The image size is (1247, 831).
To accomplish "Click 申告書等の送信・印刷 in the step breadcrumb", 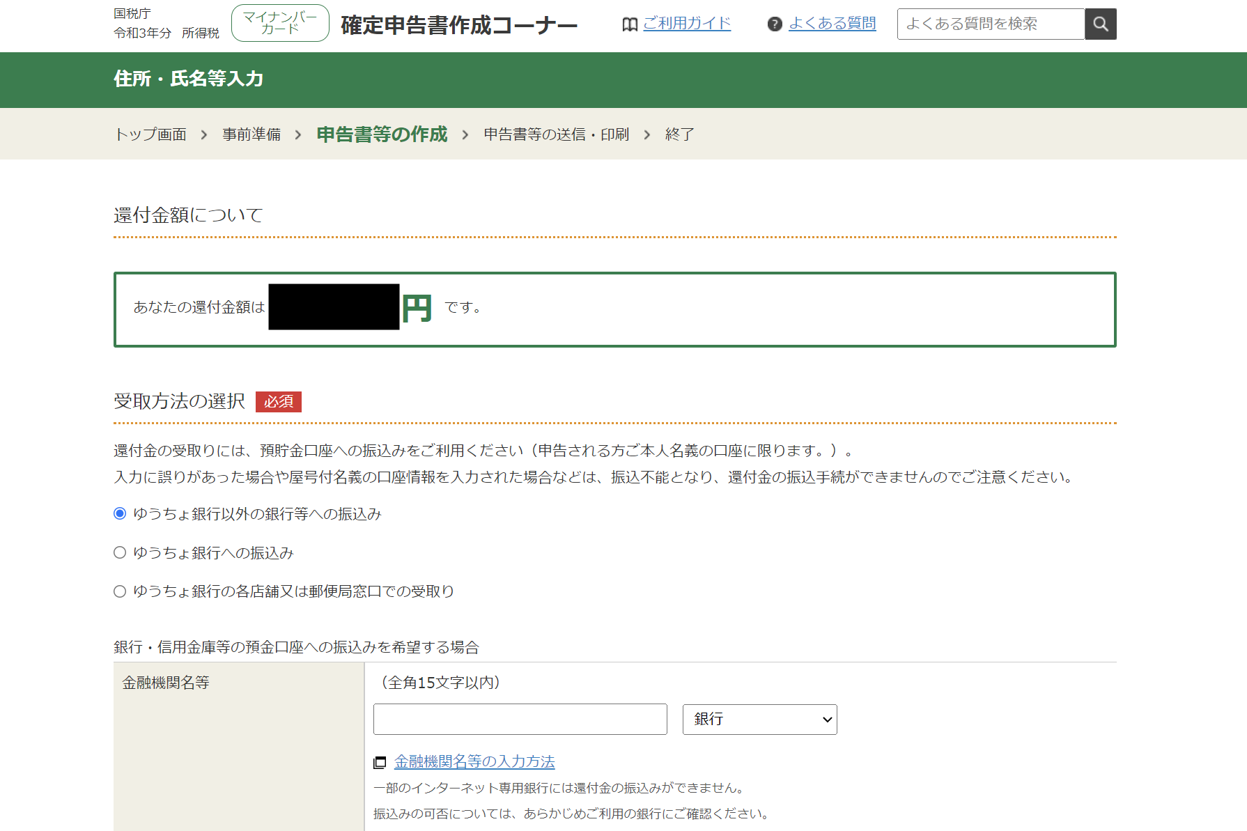I will click(557, 134).
